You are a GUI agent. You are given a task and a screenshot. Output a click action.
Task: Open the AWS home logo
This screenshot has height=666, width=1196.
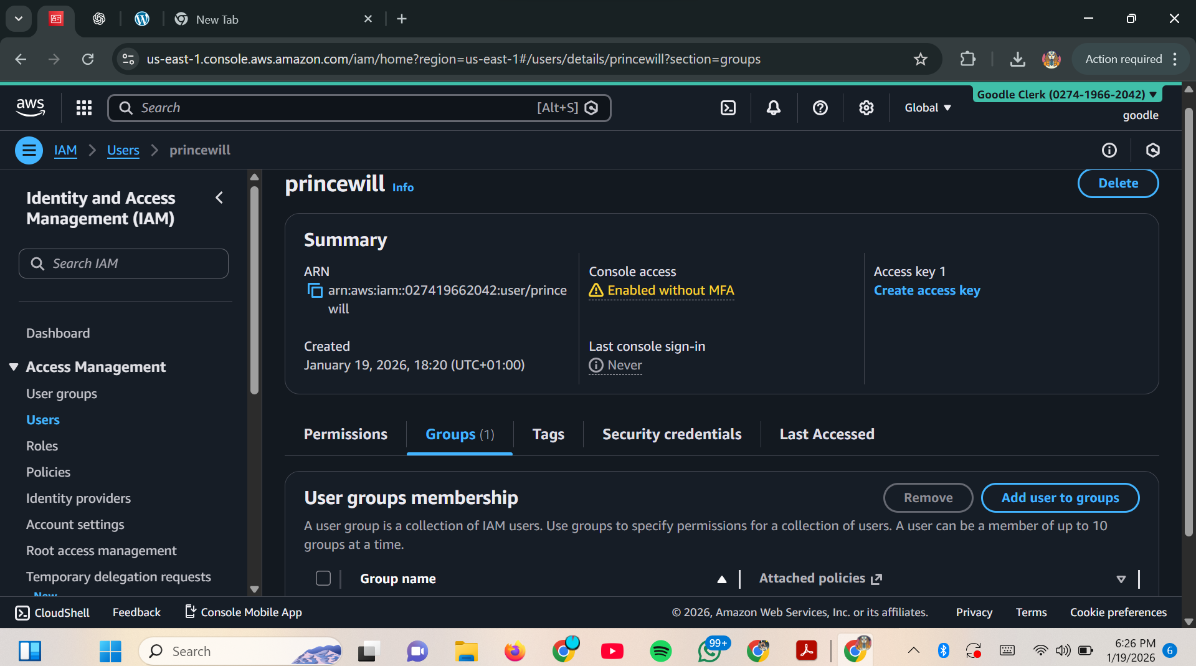pos(31,108)
